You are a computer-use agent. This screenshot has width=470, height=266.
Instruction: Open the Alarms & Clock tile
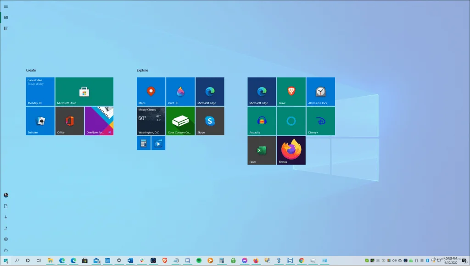321,92
